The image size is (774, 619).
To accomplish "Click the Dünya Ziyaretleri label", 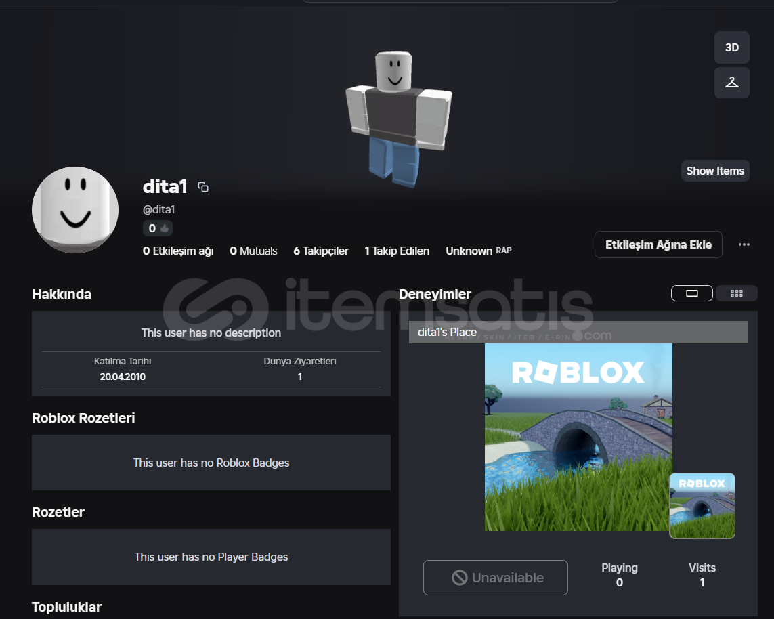I will pos(299,362).
